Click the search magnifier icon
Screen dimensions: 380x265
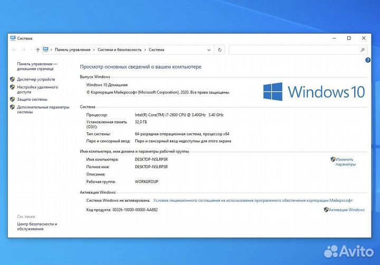(363, 50)
